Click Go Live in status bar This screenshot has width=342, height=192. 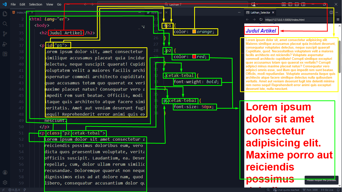[x=327, y=190]
